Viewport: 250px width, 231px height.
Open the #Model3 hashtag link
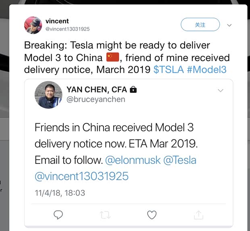pos(207,70)
